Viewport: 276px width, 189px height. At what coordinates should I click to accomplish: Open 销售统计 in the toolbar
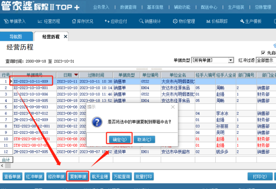(x=150, y=21)
